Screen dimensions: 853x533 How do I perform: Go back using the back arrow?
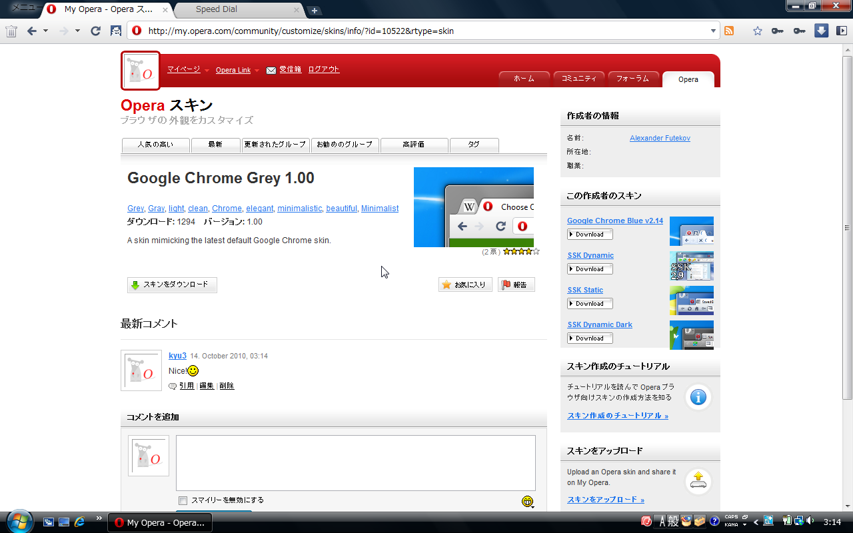click(31, 31)
